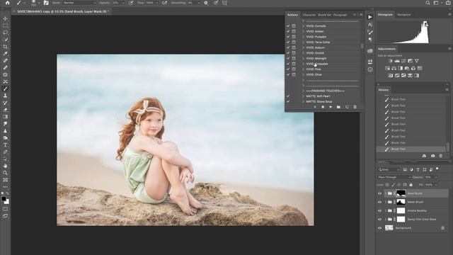453x255 pixels.
Task: Switch to the Paragraph tab
Action: (x=340, y=15)
